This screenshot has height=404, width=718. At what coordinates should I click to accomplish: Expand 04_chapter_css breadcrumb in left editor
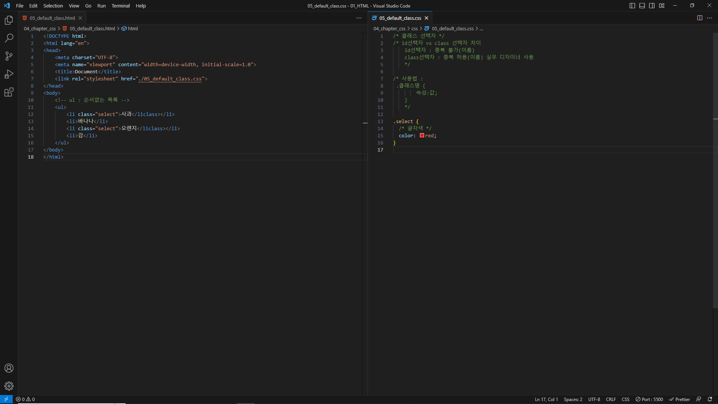coord(40,28)
